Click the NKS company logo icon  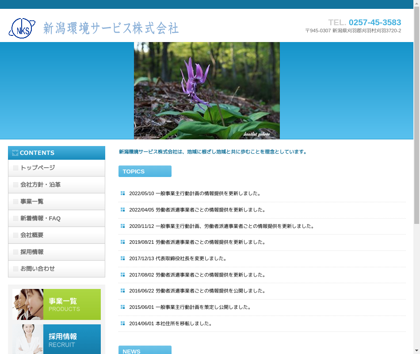coord(22,28)
